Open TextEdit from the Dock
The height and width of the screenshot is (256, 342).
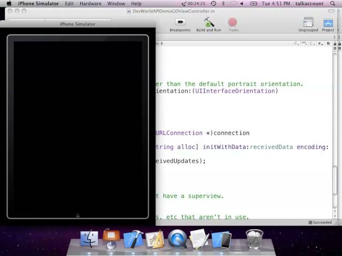pyautogui.click(x=199, y=239)
